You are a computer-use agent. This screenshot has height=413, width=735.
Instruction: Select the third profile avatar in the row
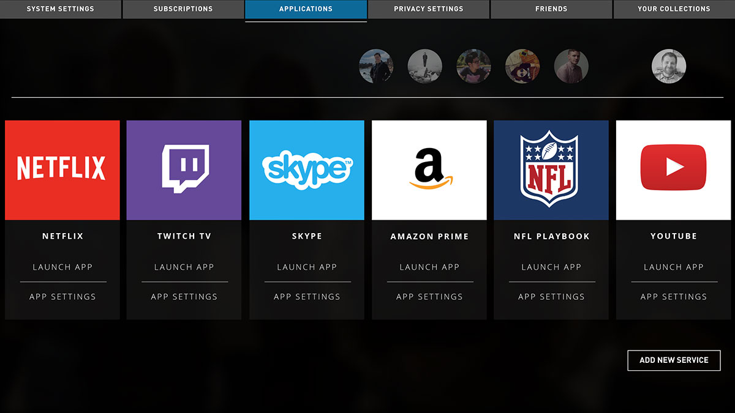[473, 66]
